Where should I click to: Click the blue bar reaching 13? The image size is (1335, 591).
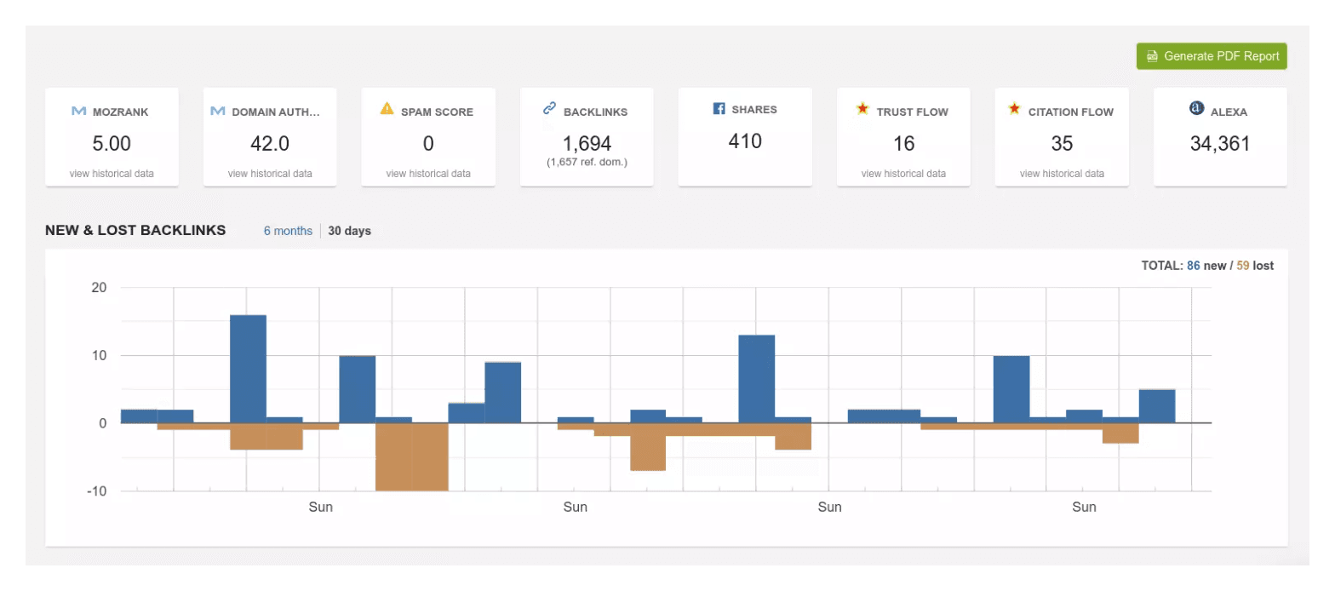756,379
